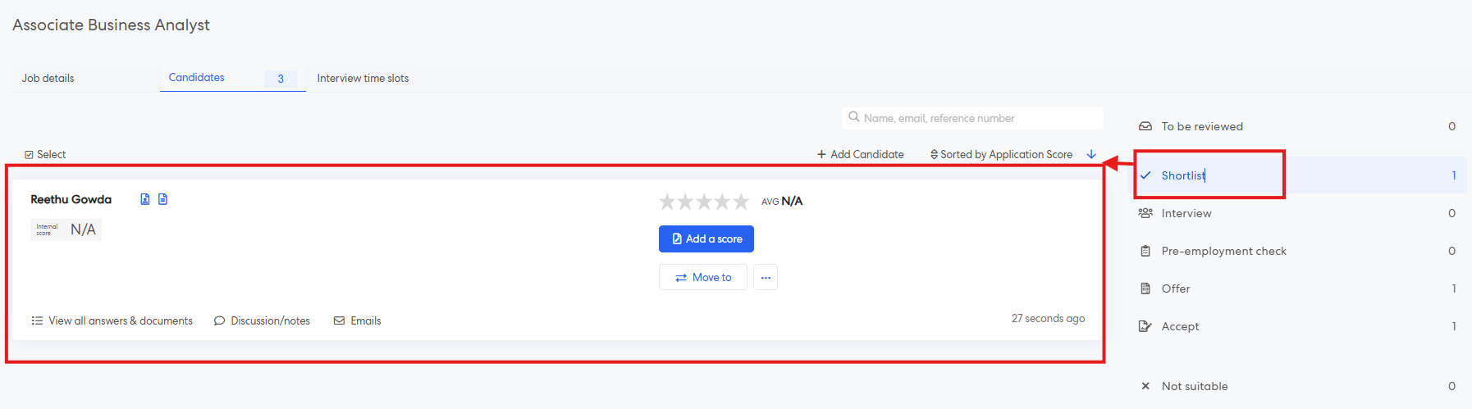This screenshot has height=409, width=1472.
Task: Rate candidate with the third star
Action: [x=704, y=202]
